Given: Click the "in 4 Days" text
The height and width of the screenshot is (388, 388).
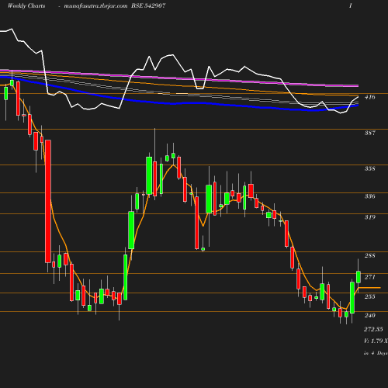Looking at the screenshot, I should pyautogui.click(x=376, y=353).
